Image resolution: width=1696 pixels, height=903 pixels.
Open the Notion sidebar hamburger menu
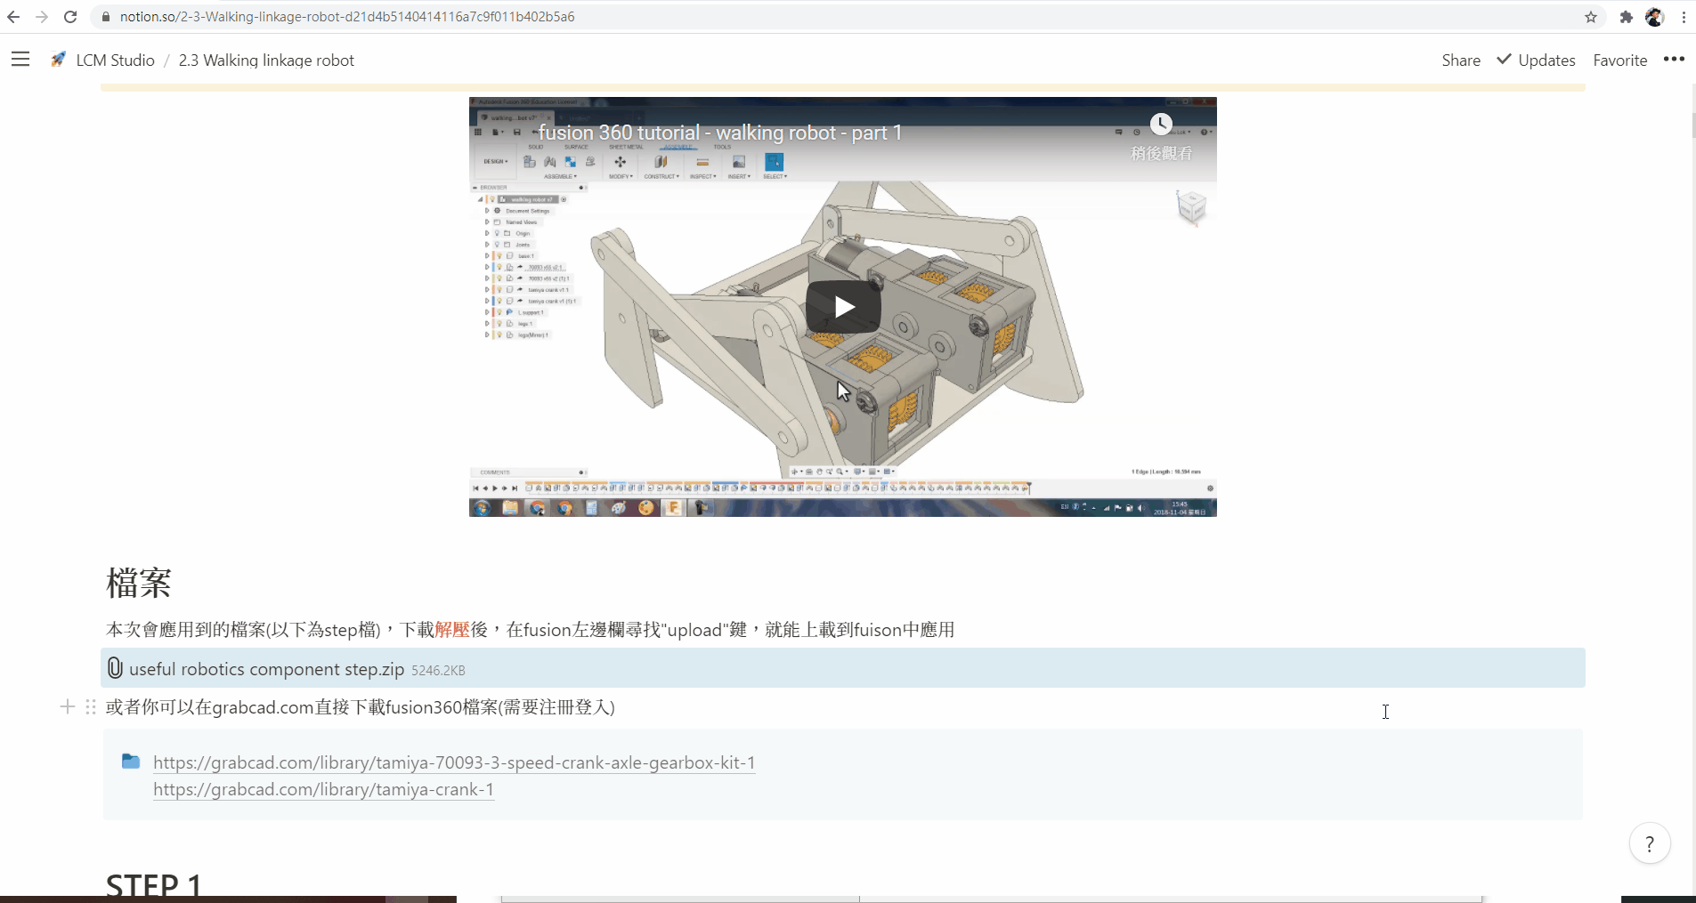[x=20, y=60]
